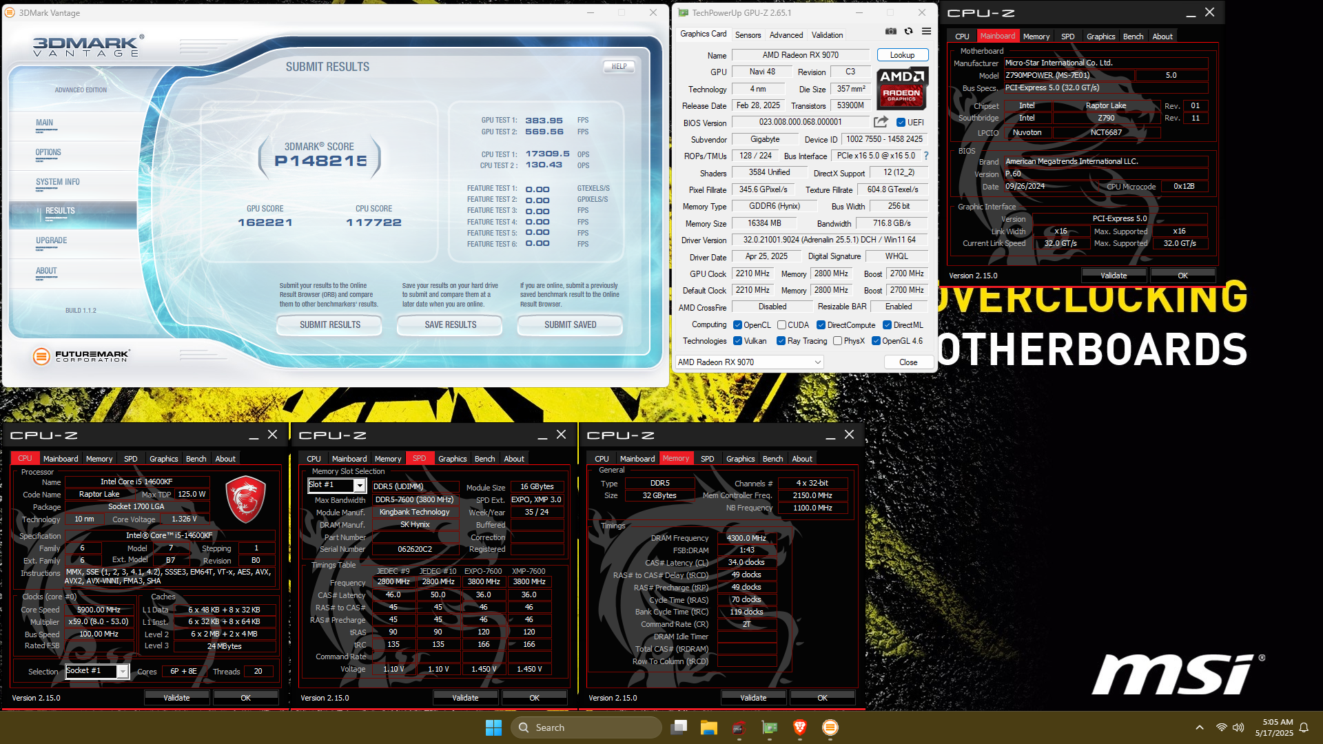The width and height of the screenshot is (1323, 744).
Task: Open File Explorer from the taskbar
Action: click(x=709, y=727)
